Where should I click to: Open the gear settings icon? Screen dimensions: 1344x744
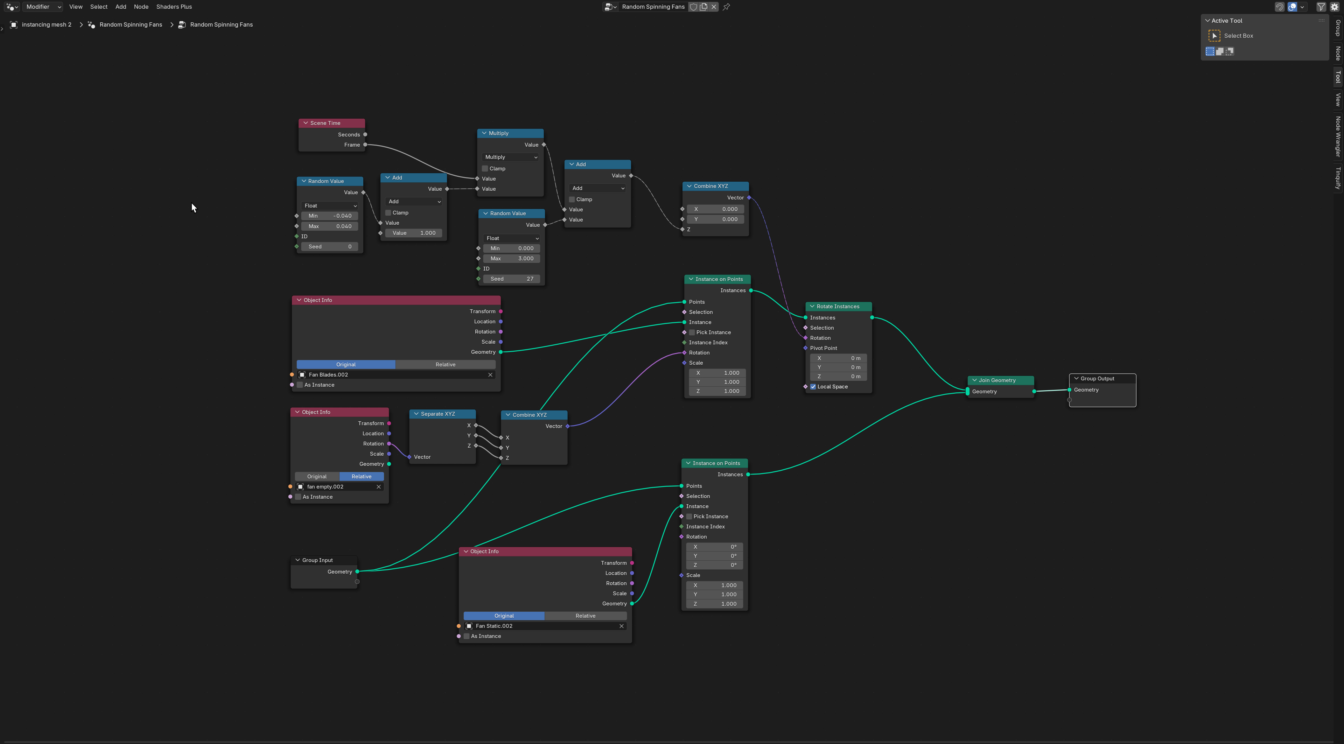tap(1335, 7)
